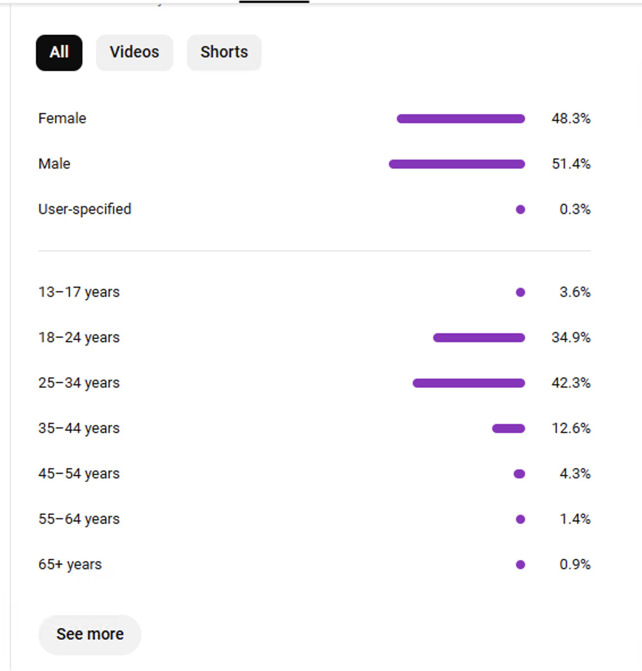Click the 13–17 years dot indicator
Viewport: 642px width, 671px height.
[x=521, y=292]
